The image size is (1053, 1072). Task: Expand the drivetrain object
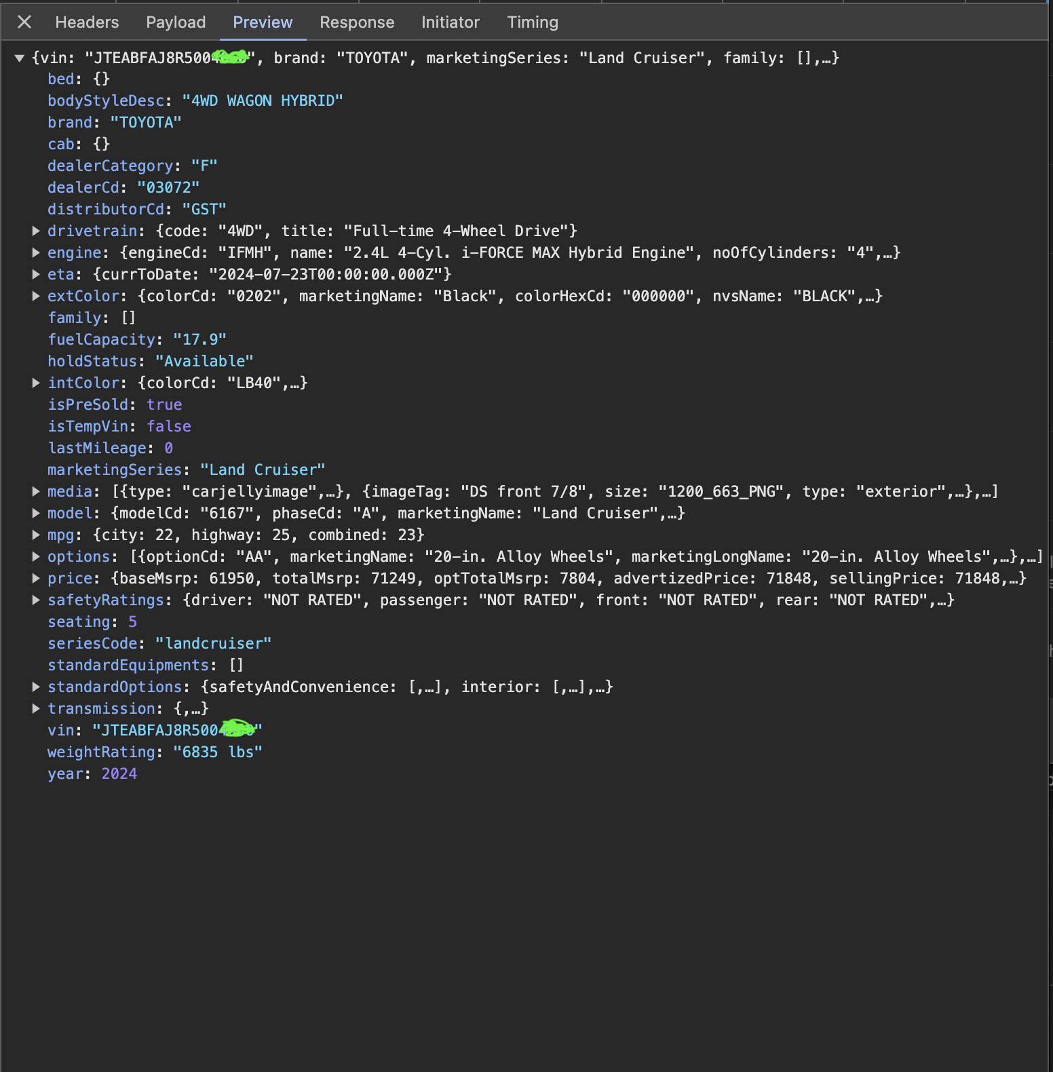tap(36, 231)
